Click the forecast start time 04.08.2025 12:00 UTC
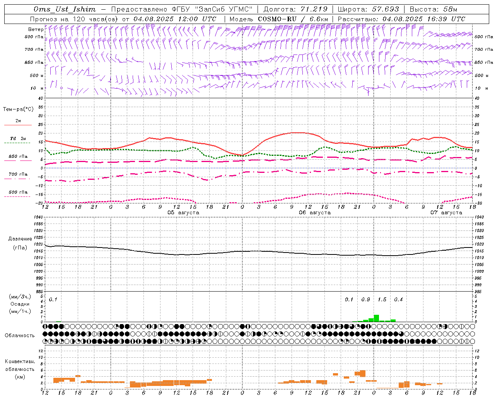 pyautogui.click(x=175, y=19)
